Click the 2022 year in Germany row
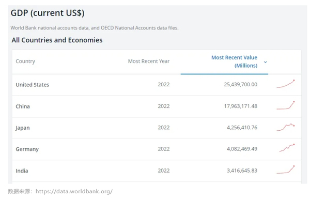Screen dimensions: 310x200 (164, 149)
